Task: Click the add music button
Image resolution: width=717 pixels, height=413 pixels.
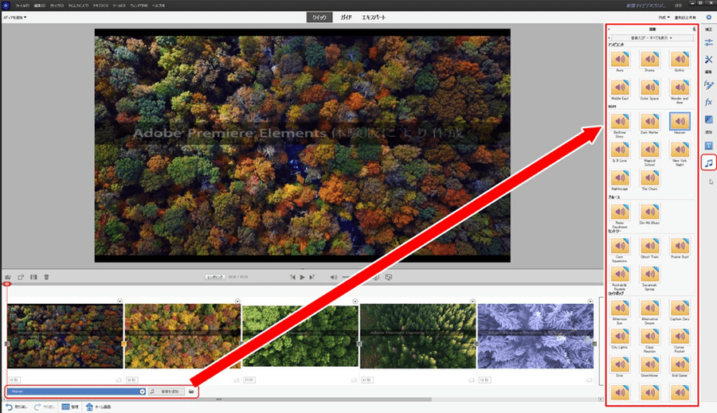Action: 167,392
